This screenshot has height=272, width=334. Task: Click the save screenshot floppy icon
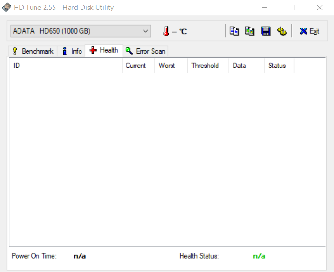point(266,31)
